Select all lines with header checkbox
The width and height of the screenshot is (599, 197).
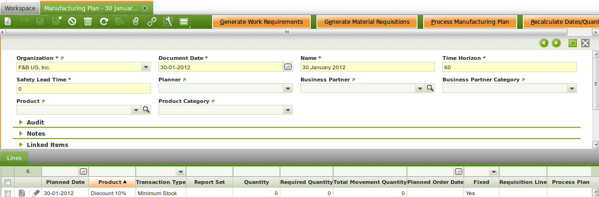pyautogui.click(x=7, y=182)
